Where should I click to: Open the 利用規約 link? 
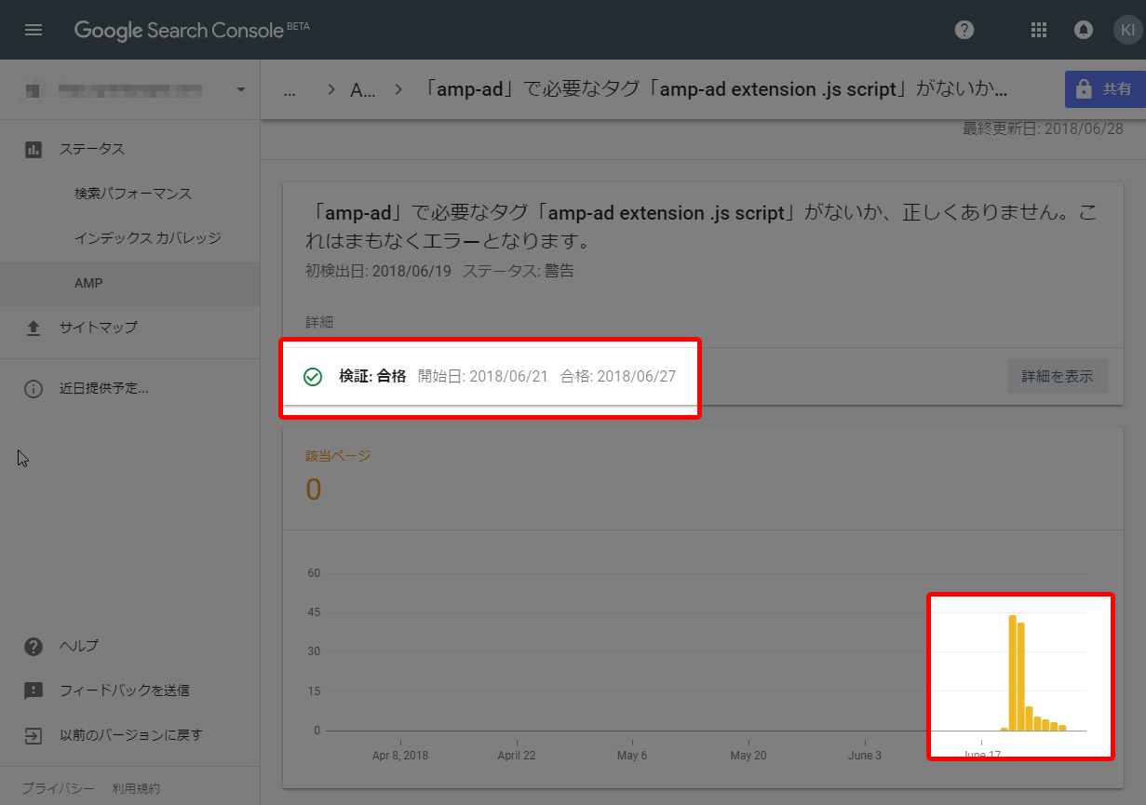tap(136, 788)
